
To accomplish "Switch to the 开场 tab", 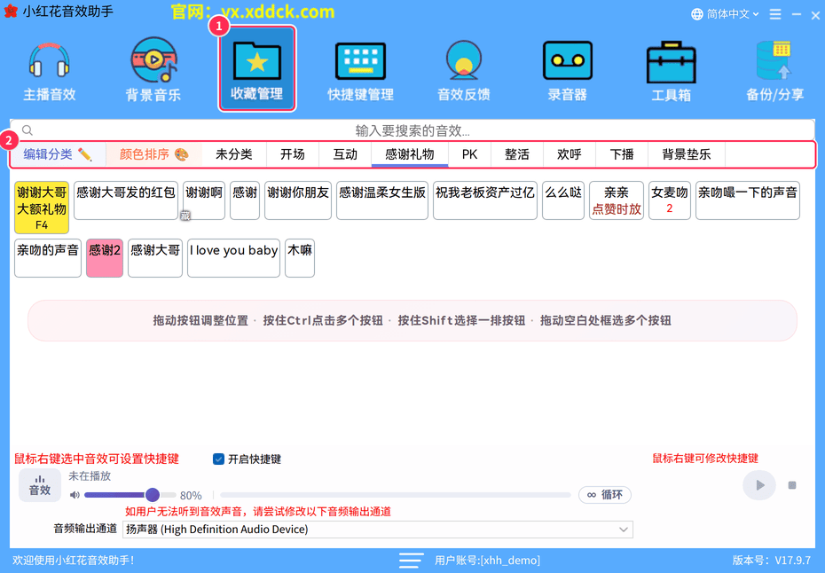I will pos(293,154).
